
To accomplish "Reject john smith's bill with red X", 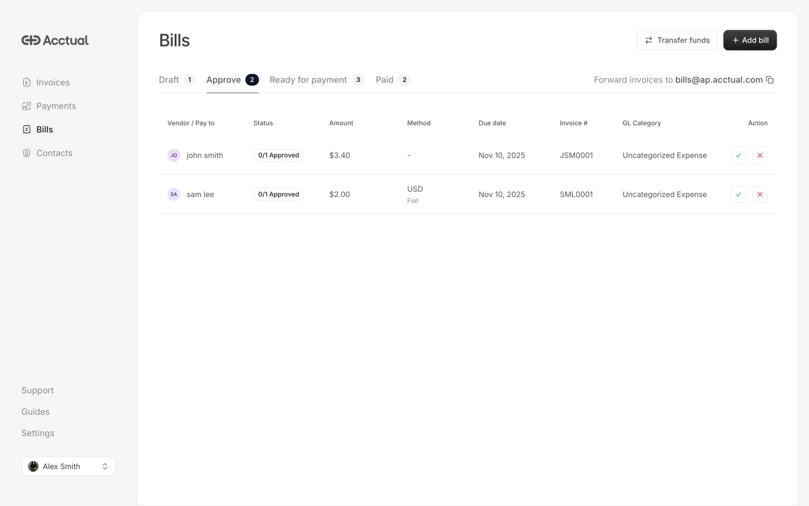I will click(x=760, y=155).
